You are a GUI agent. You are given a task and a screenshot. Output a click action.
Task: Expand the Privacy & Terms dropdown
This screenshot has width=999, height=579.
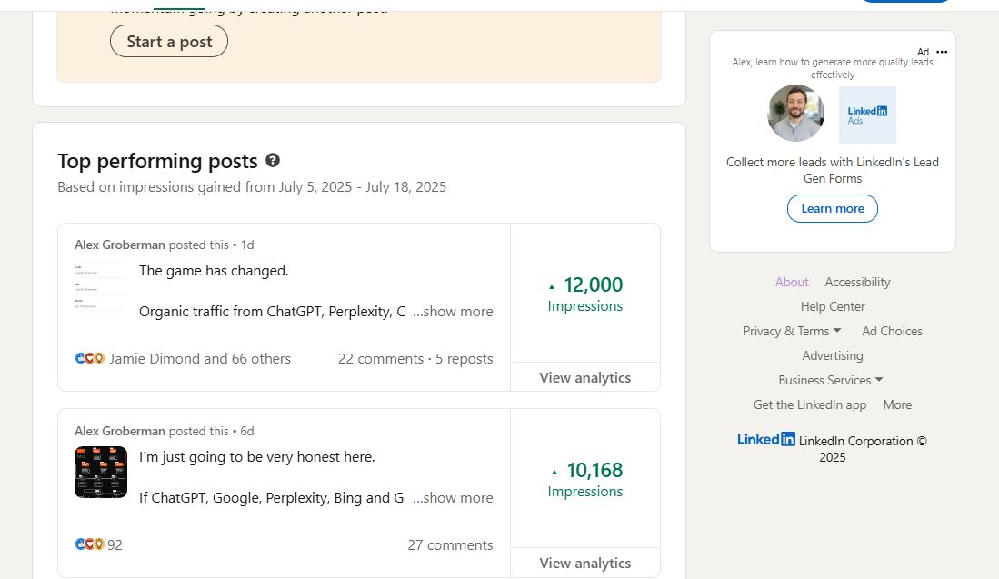pos(792,331)
